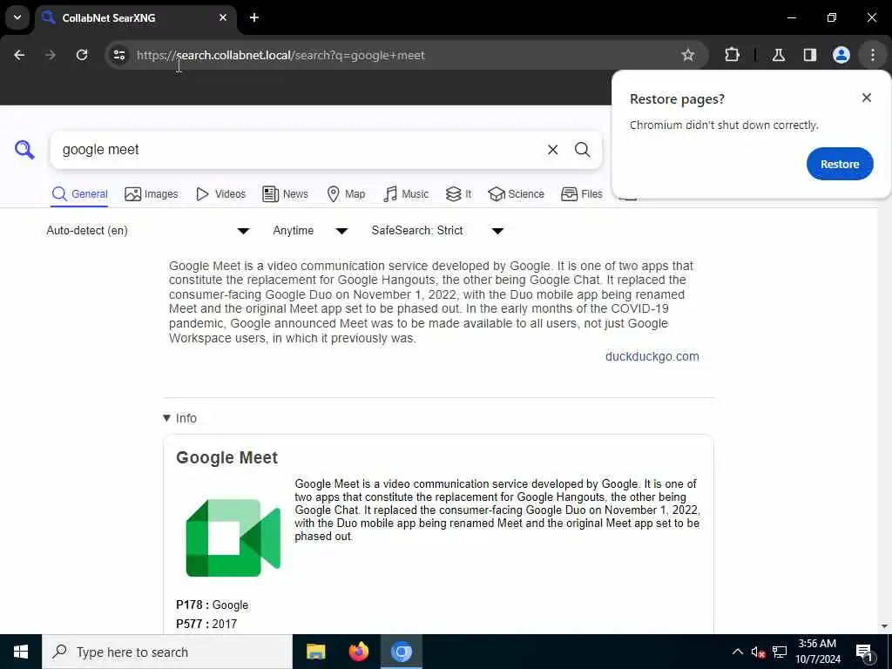Clear the search query with the X icon

point(552,150)
